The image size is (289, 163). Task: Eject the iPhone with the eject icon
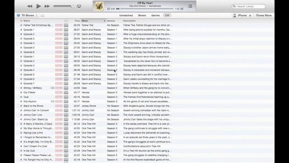coord(250,15)
